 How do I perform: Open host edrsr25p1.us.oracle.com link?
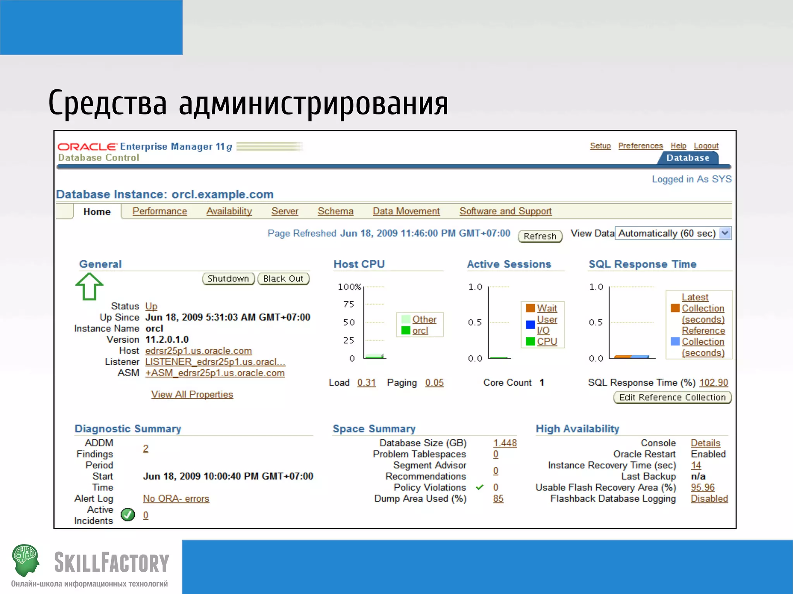198,351
